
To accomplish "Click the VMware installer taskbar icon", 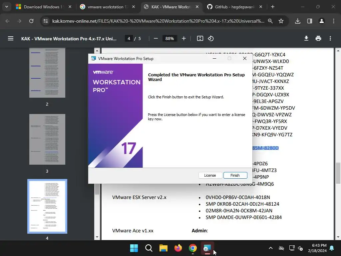I will click(x=207, y=248).
